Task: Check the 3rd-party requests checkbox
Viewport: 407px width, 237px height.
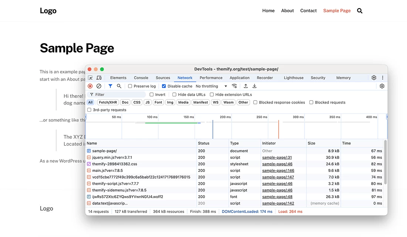Action: coord(89,110)
